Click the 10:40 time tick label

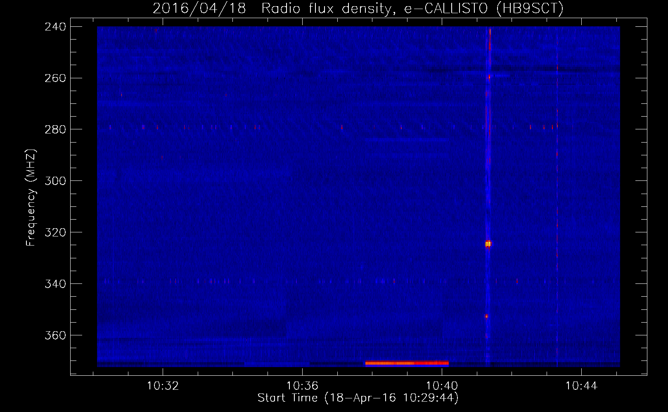point(442,386)
